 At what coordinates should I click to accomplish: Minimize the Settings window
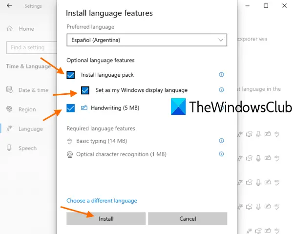[248, 6]
